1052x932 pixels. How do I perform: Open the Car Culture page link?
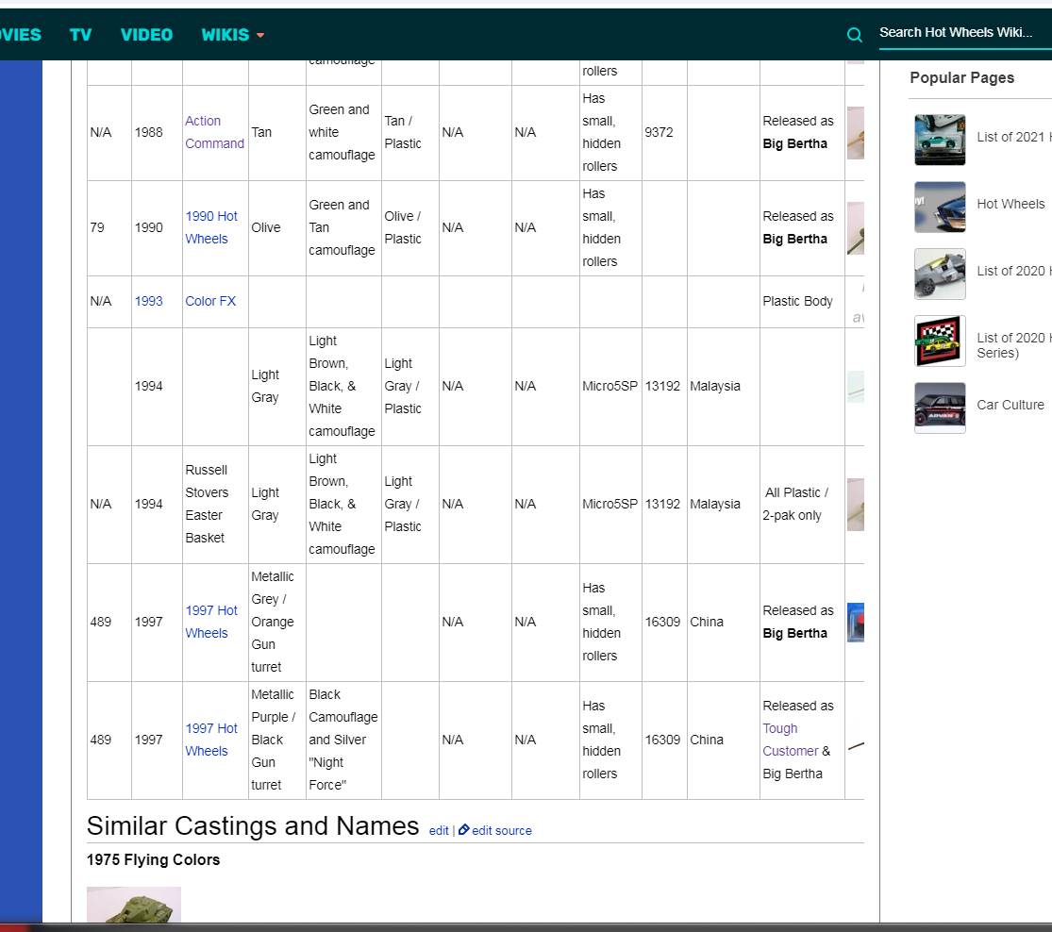tap(1010, 405)
